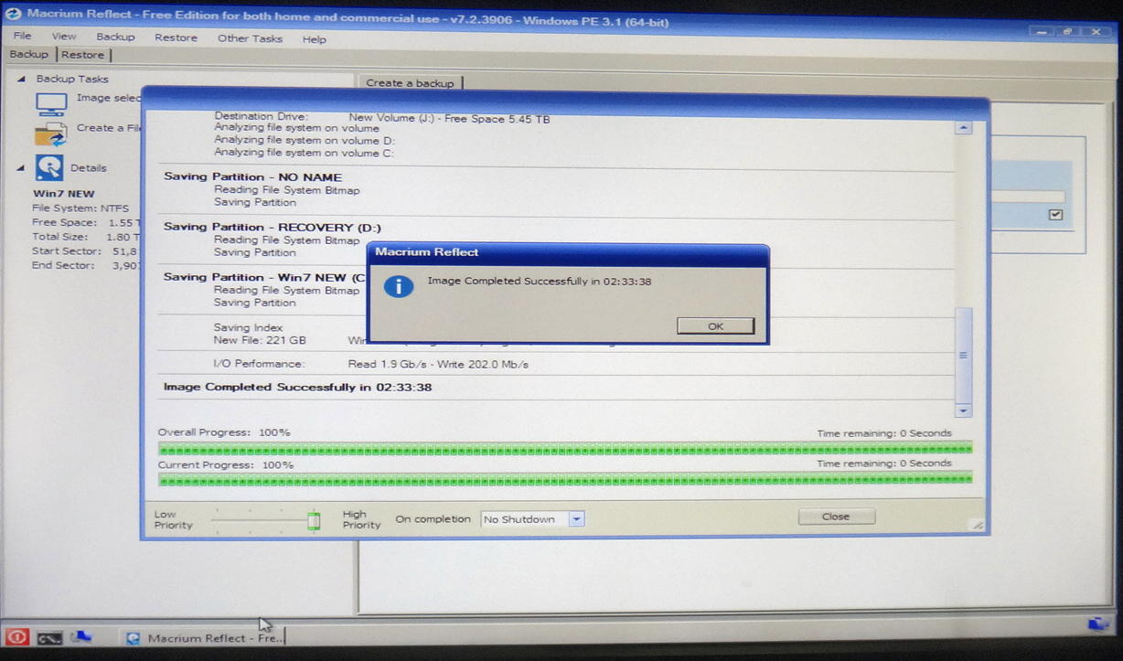1123x661 pixels.
Task: Click the Win7 NEW volume name
Action: (x=63, y=194)
